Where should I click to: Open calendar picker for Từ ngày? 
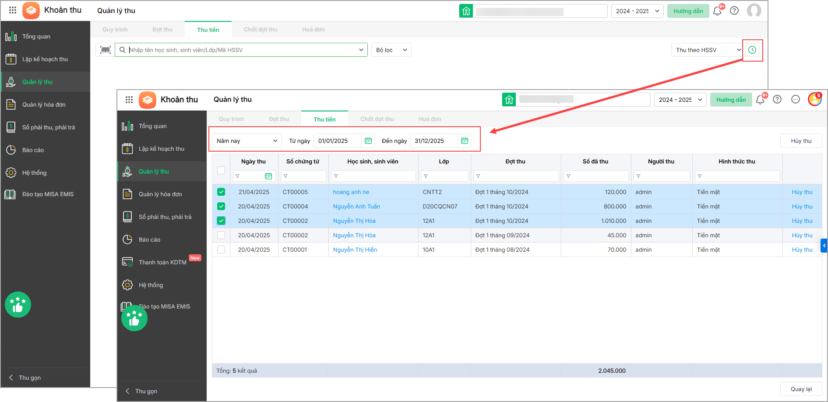pyautogui.click(x=368, y=141)
